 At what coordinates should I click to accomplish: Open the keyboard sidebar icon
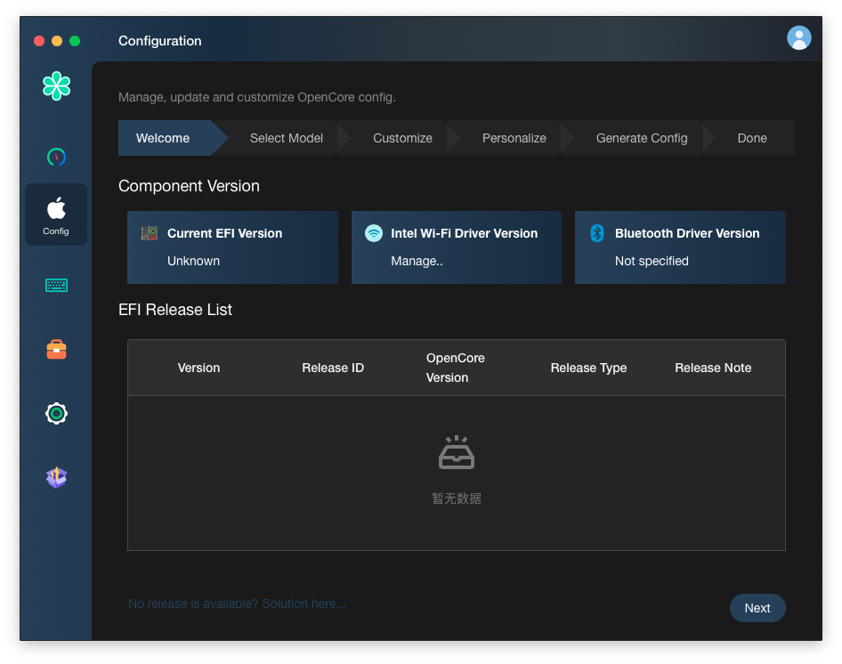click(56, 285)
